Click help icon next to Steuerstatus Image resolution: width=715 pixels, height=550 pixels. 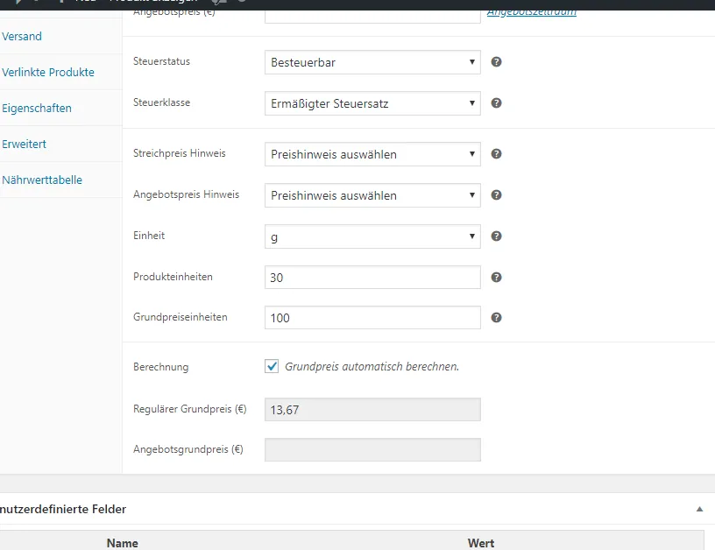pos(496,62)
